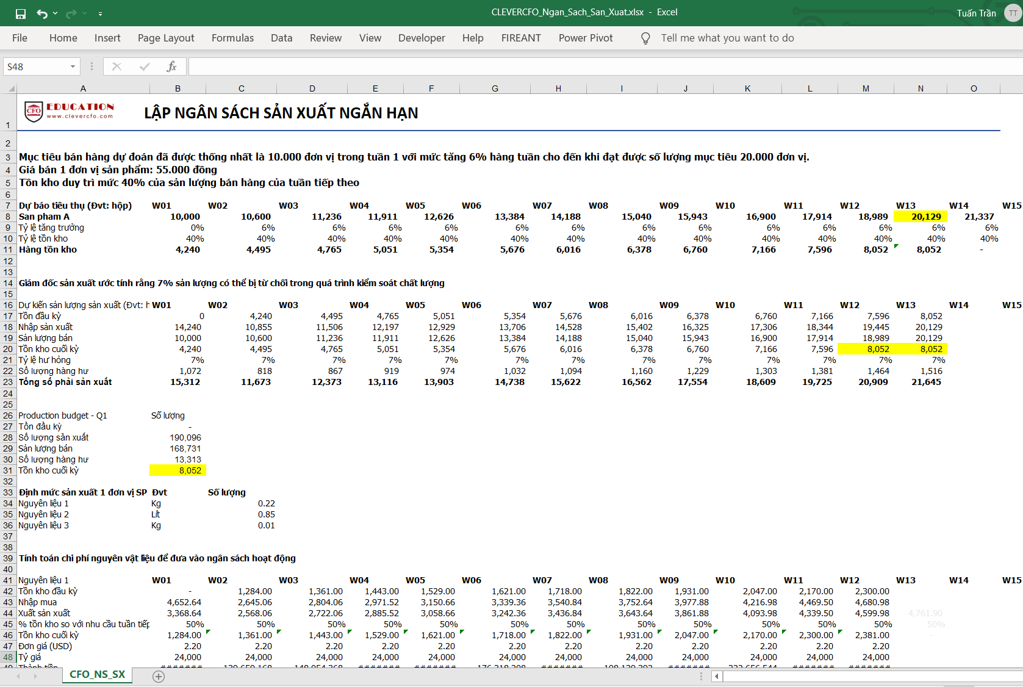Select cell 'Production budget - Q1'
The width and height of the screenshot is (1023, 687).
(x=83, y=415)
